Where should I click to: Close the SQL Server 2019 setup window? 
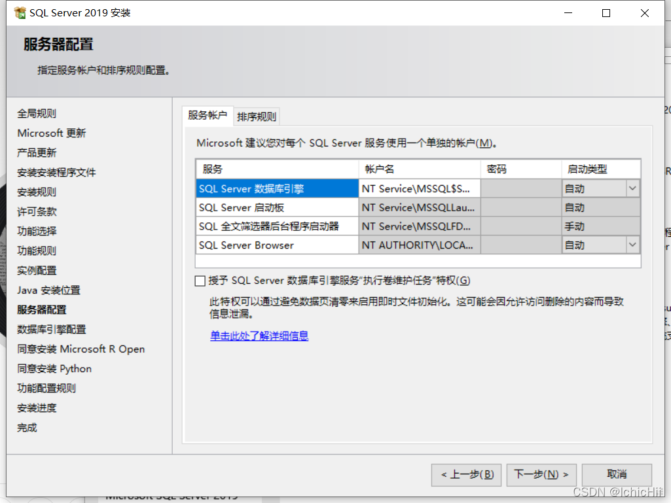[x=644, y=13]
